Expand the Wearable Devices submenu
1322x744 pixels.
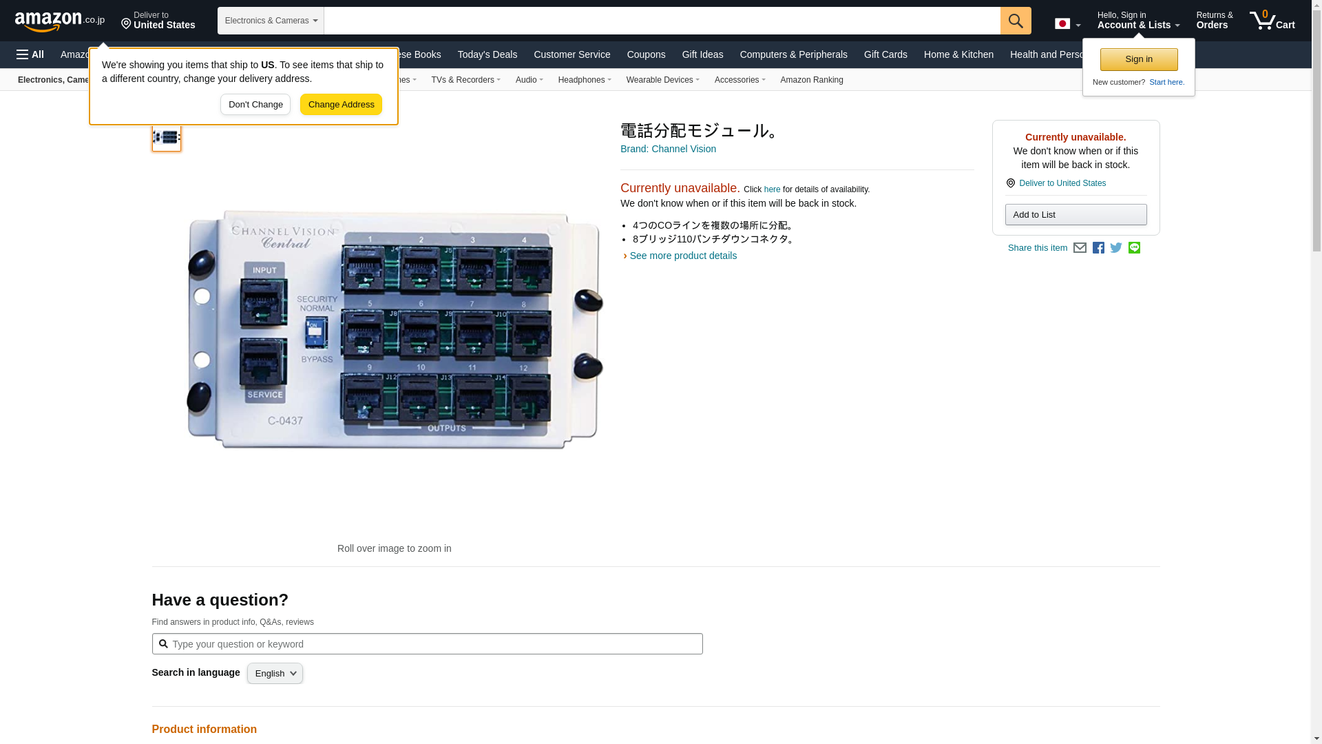(662, 80)
